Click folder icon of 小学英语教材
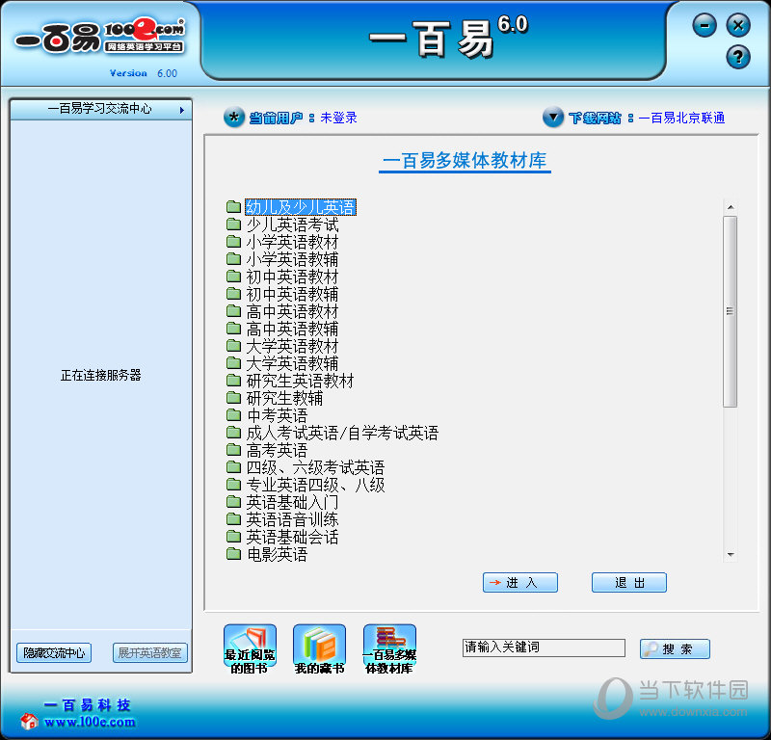 click(233, 242)
